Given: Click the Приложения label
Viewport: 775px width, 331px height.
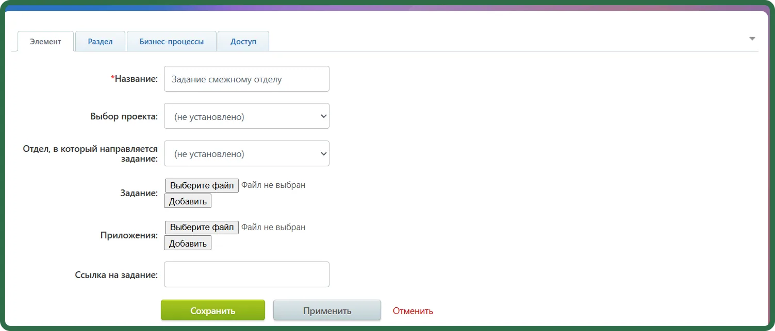Looking at the screenshot, I should (129, 235).
